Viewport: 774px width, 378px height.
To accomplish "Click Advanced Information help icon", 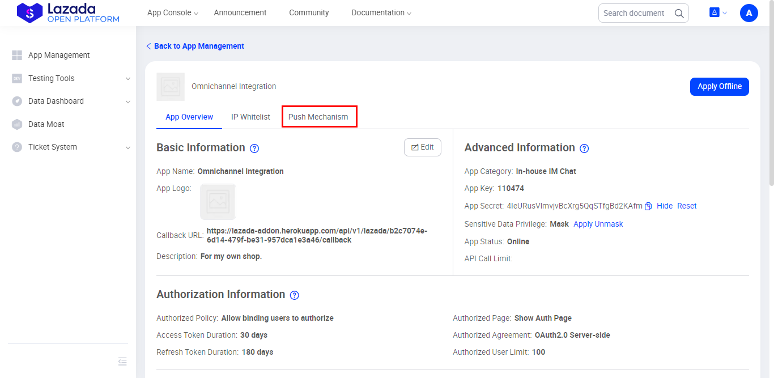I will click(584, 148).
